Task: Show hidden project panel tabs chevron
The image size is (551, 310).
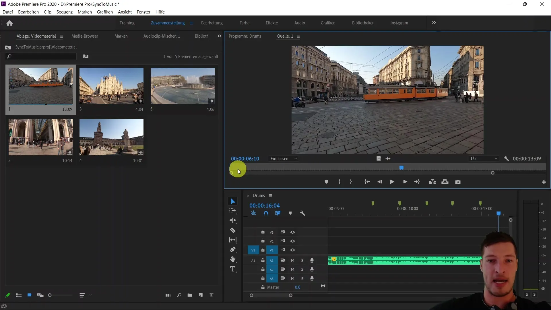Action: (x=219, y=36)
